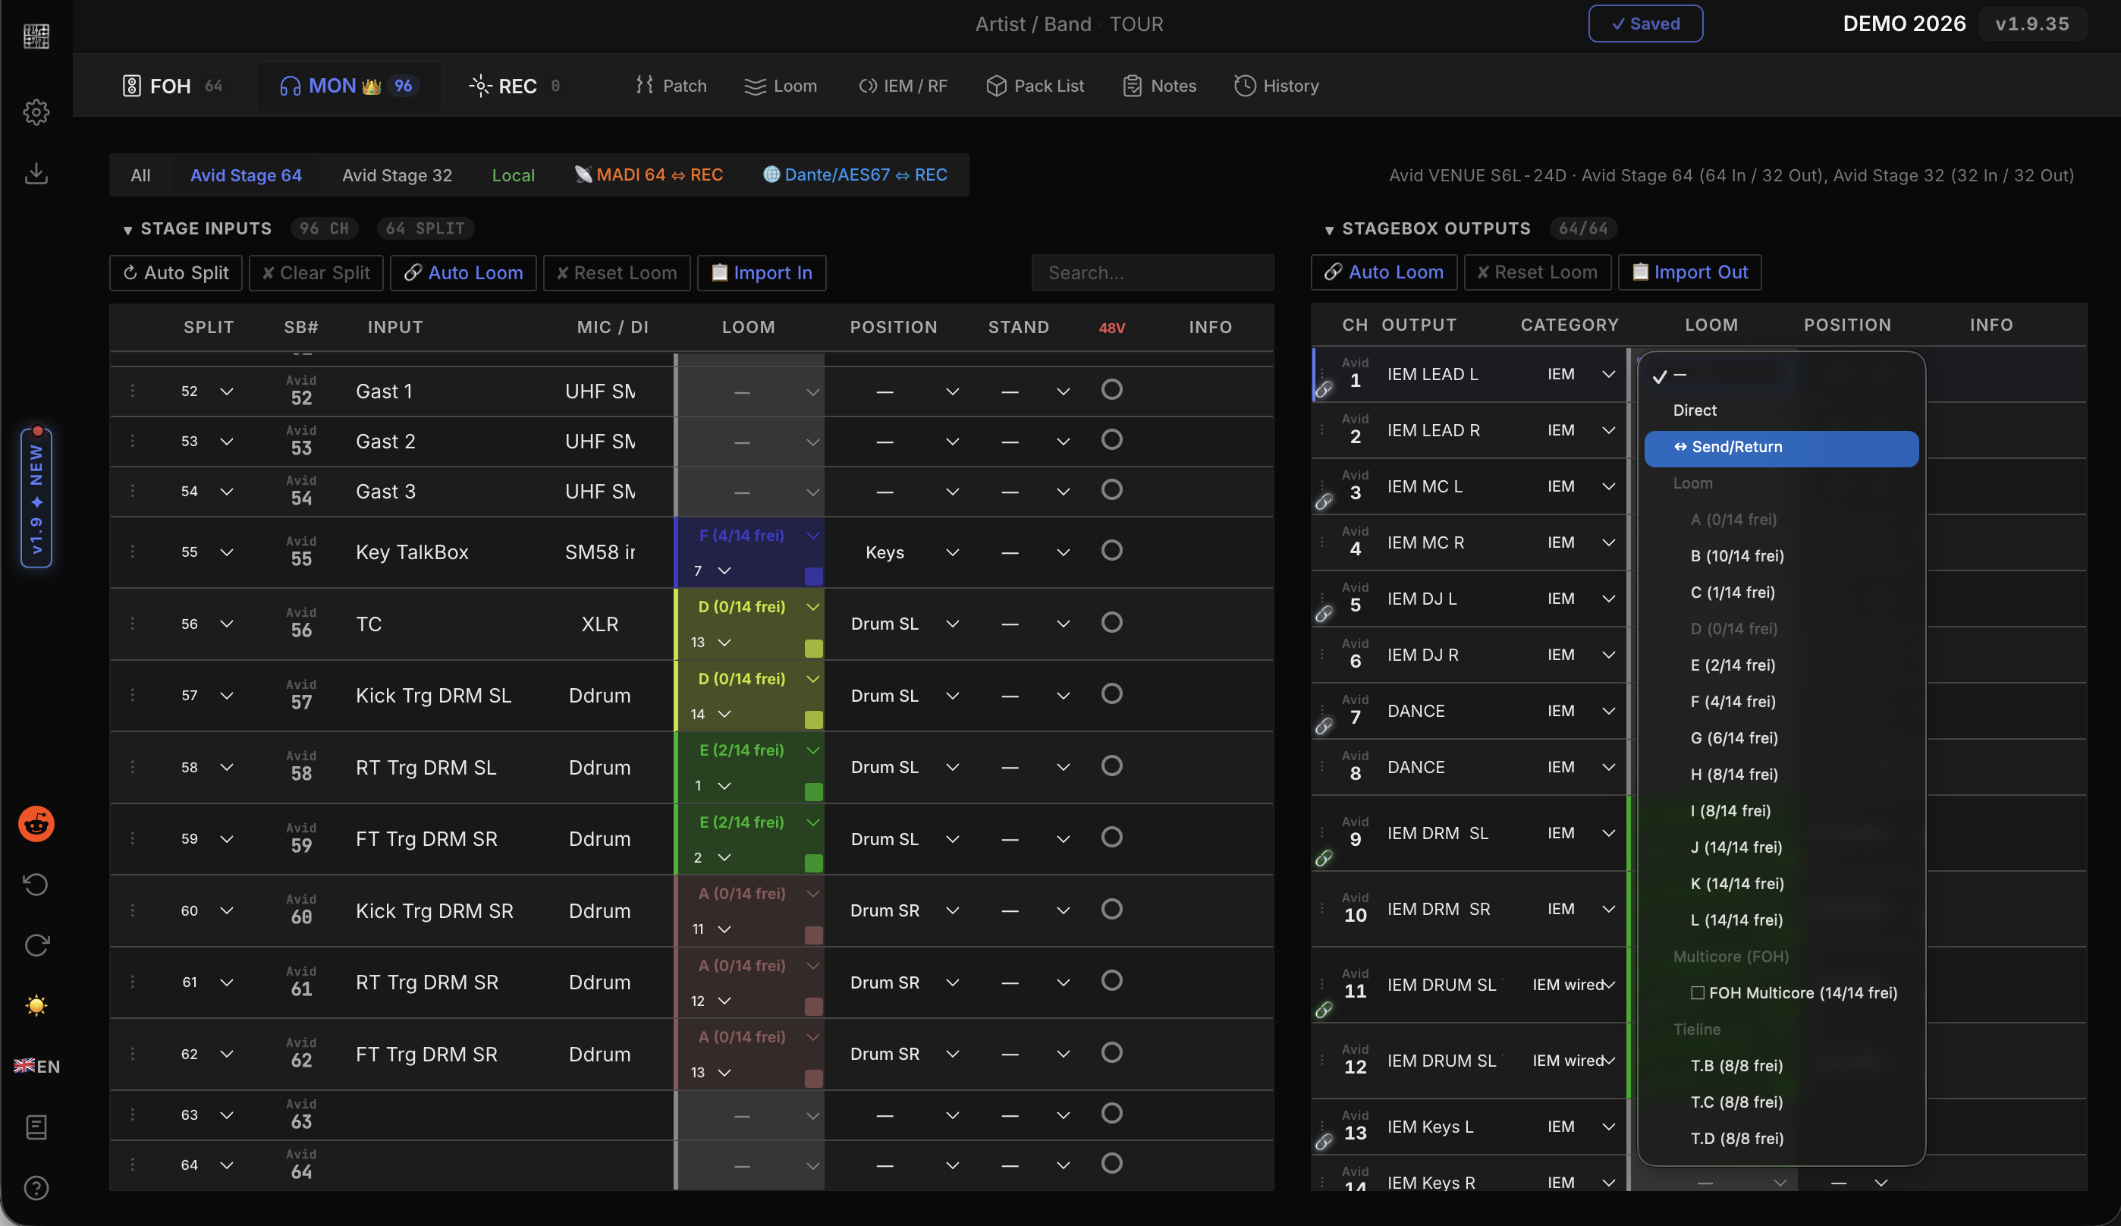Open the settings gear in sidebar
Screen dimensions: 2121x1226
36,112
